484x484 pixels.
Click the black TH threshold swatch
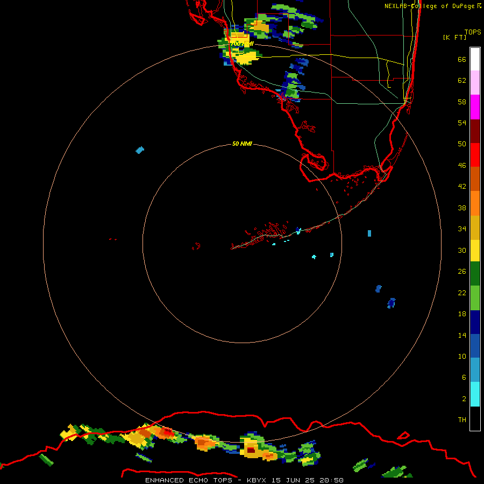[475, 418]
